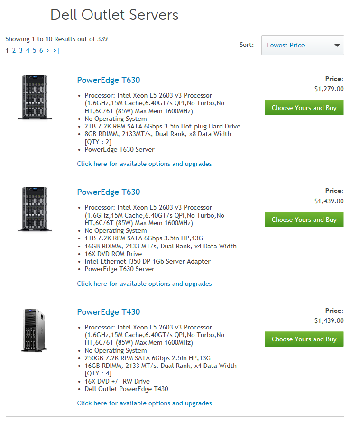Click the $1,439.00 PowerEdge T630 server image
Screen dimensions: 360x421
(35, 209)
